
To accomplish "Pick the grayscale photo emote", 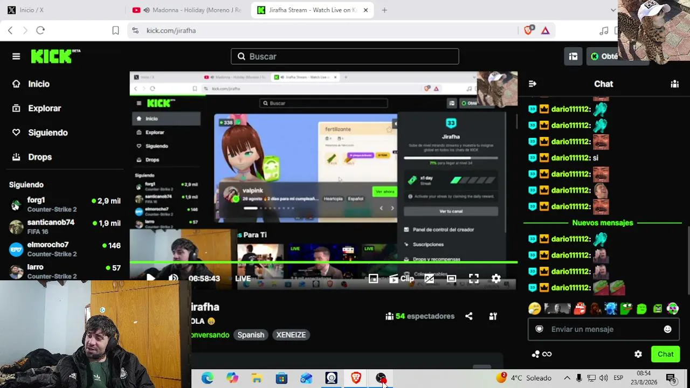I will [557, 309].
